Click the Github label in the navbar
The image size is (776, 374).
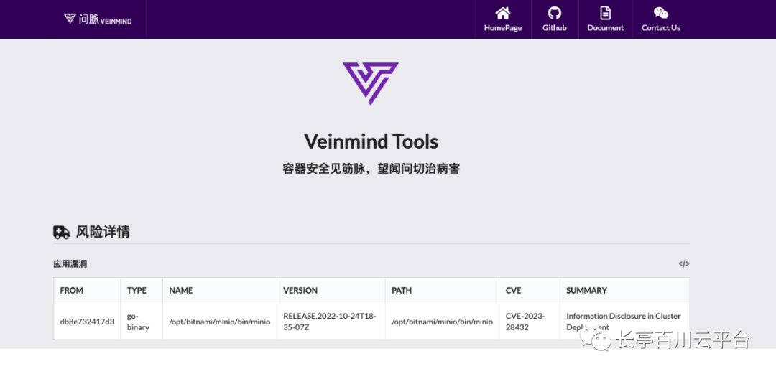point(554,28)
